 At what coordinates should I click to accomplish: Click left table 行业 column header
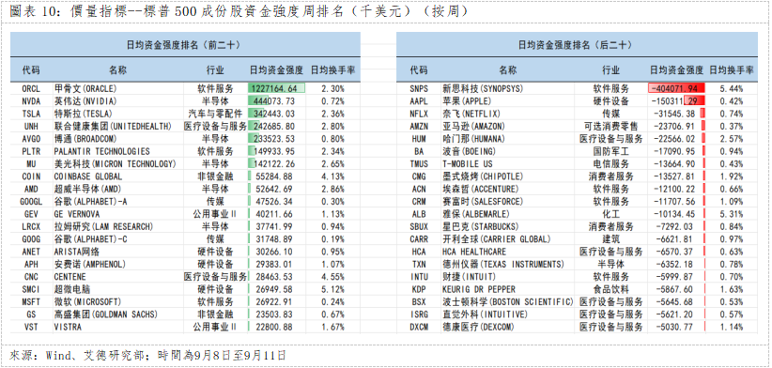[215, 69]
